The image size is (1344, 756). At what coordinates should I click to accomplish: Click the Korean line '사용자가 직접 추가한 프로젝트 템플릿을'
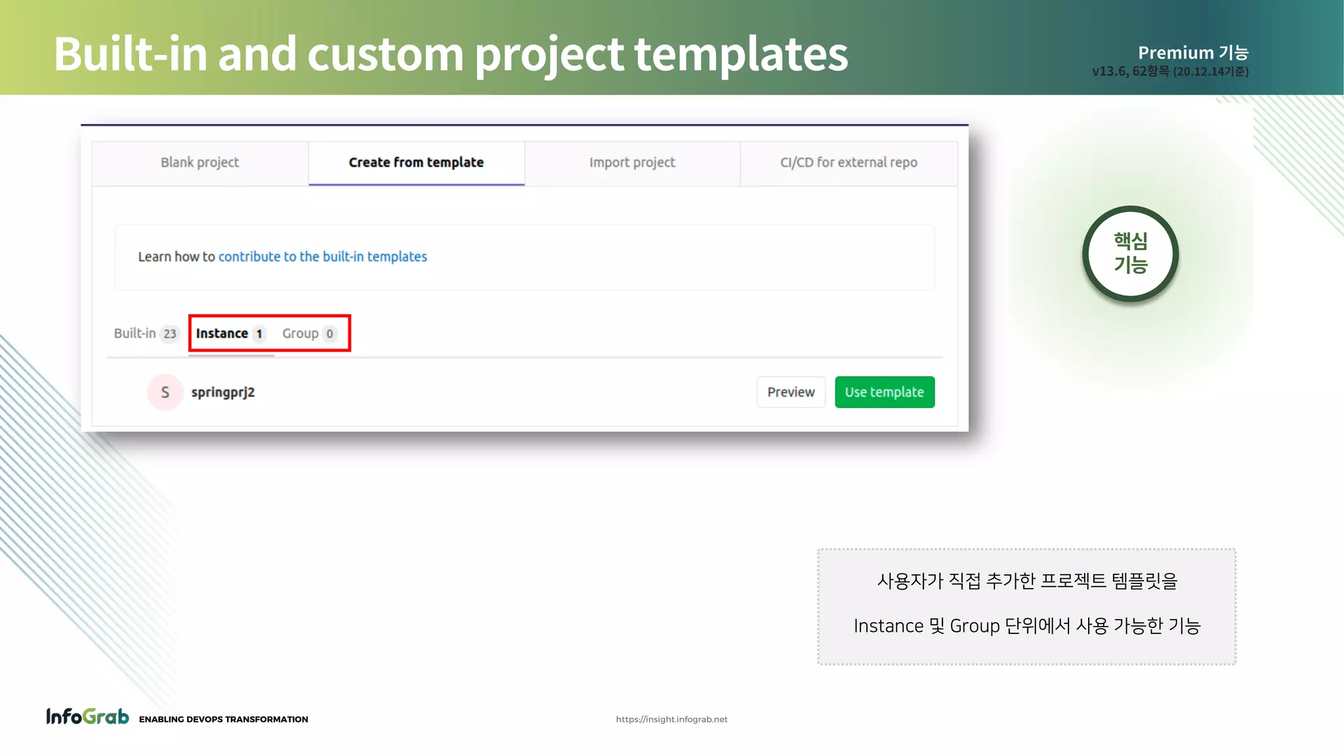pos(1027,581)
